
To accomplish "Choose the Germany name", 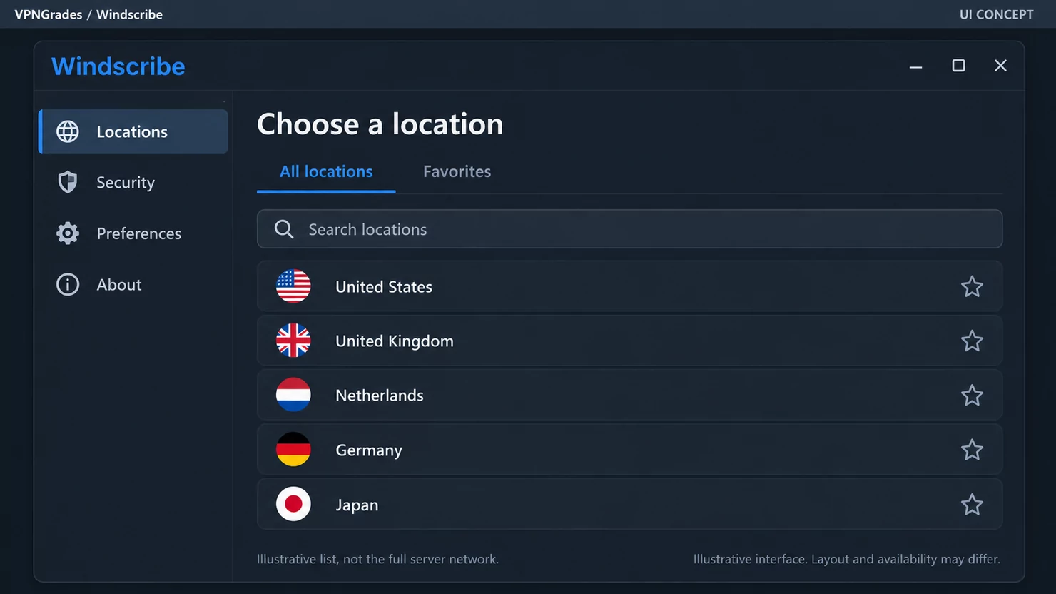I will tap(369, 450).
